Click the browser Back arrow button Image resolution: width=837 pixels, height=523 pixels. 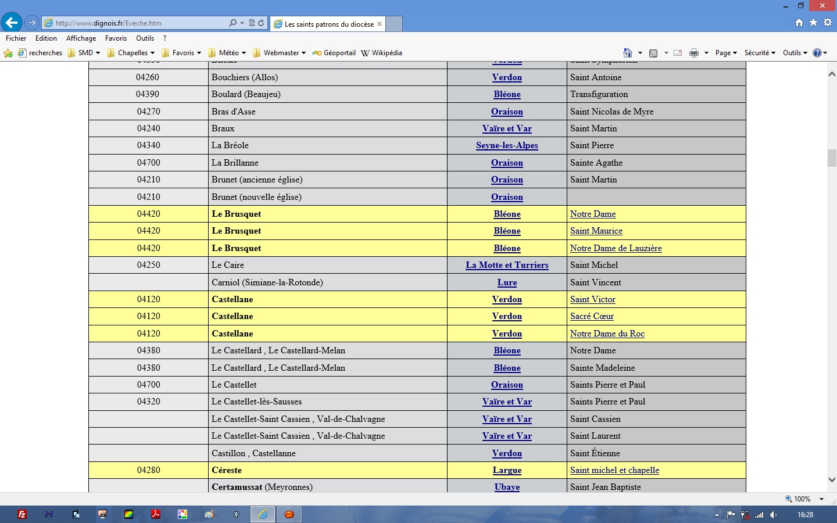(12, 23)
